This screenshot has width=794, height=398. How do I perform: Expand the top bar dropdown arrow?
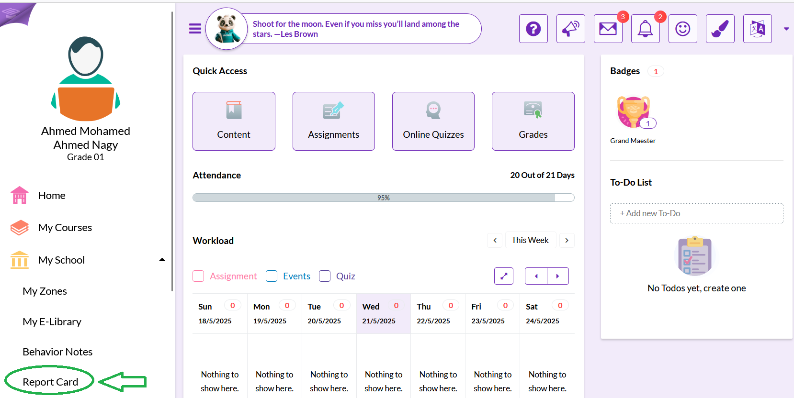786,29
